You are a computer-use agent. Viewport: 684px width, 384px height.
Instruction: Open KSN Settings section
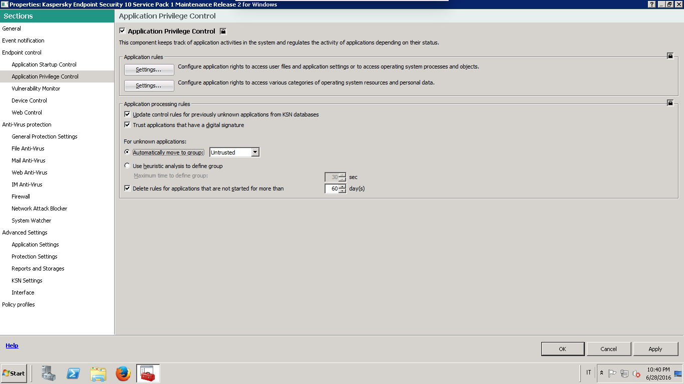(x=27, y=280)
